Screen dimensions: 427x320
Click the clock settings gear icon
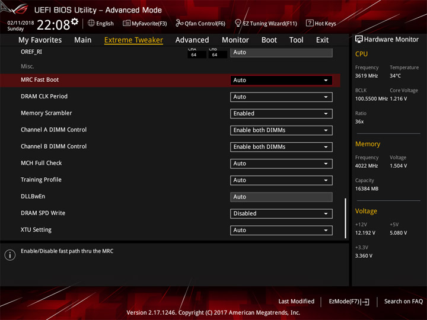75,21
